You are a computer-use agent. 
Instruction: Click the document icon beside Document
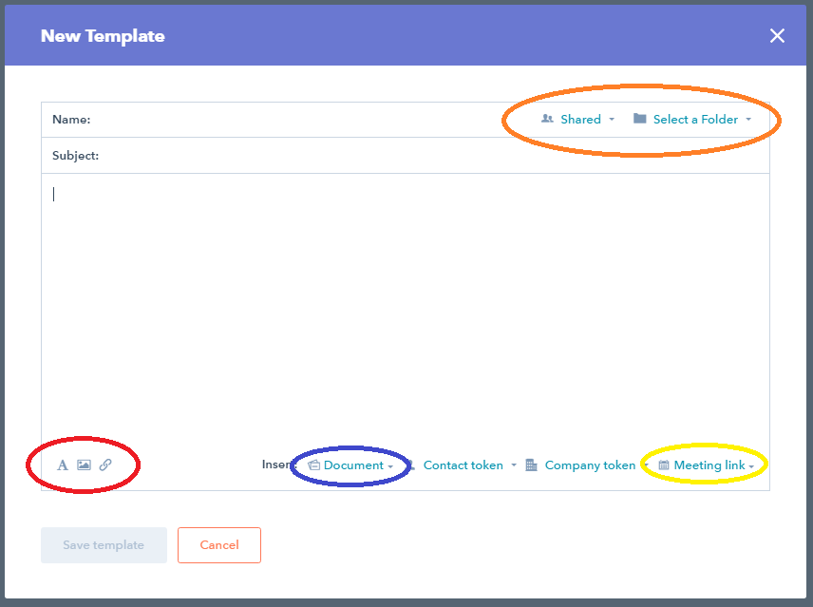click(x=313, y=465)
